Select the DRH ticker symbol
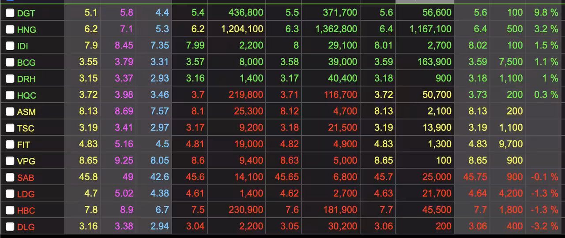Viewport: 565px width, 238px height. tap(26, 79)
